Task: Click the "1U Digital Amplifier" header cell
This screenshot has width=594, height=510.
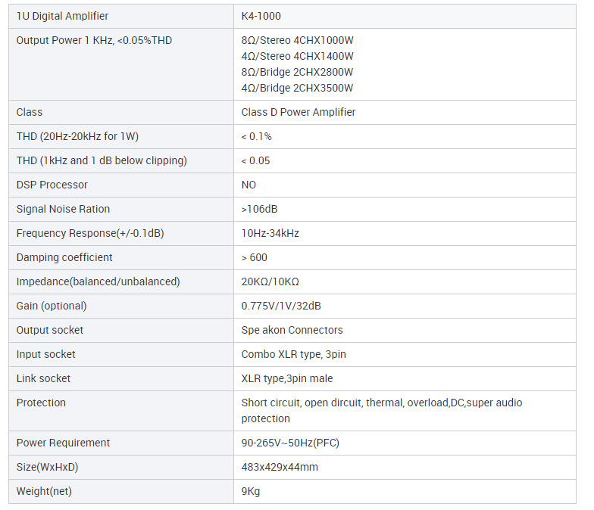Action: pyautogui.click(x=62, y=16)
